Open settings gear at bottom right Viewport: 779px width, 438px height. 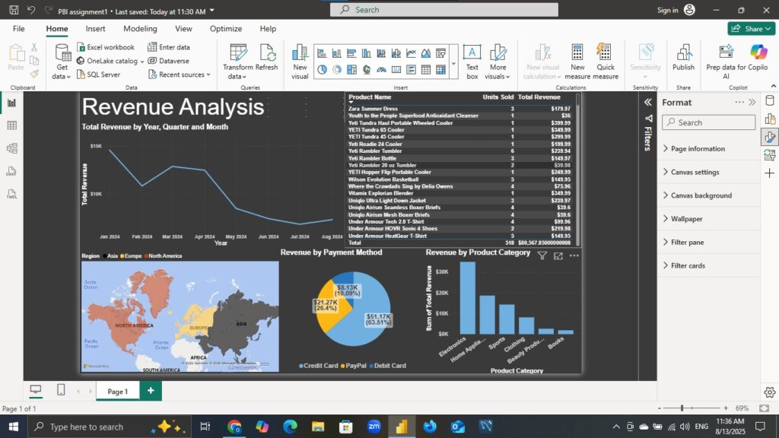770,392
